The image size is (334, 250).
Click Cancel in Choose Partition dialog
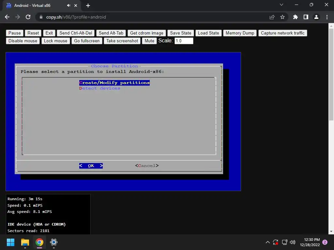[x=147, y=166]
